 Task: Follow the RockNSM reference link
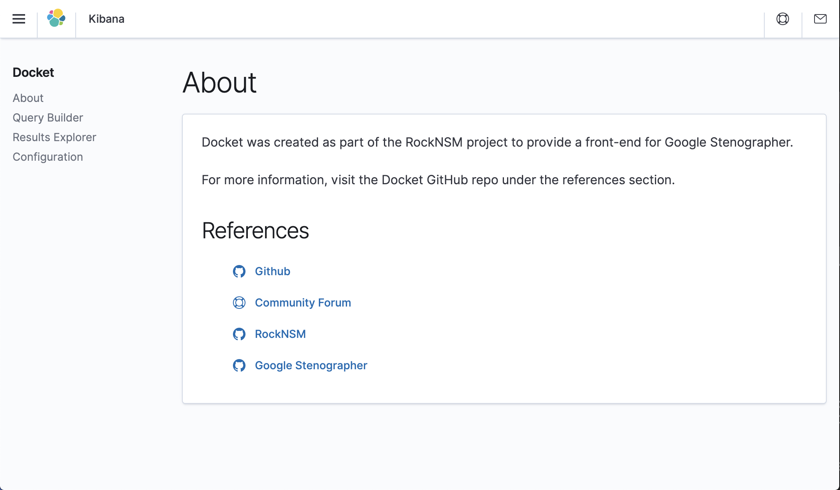280,334
